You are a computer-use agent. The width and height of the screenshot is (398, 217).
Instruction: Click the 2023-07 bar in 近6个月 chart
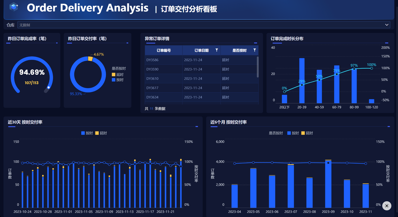[291, 186]
